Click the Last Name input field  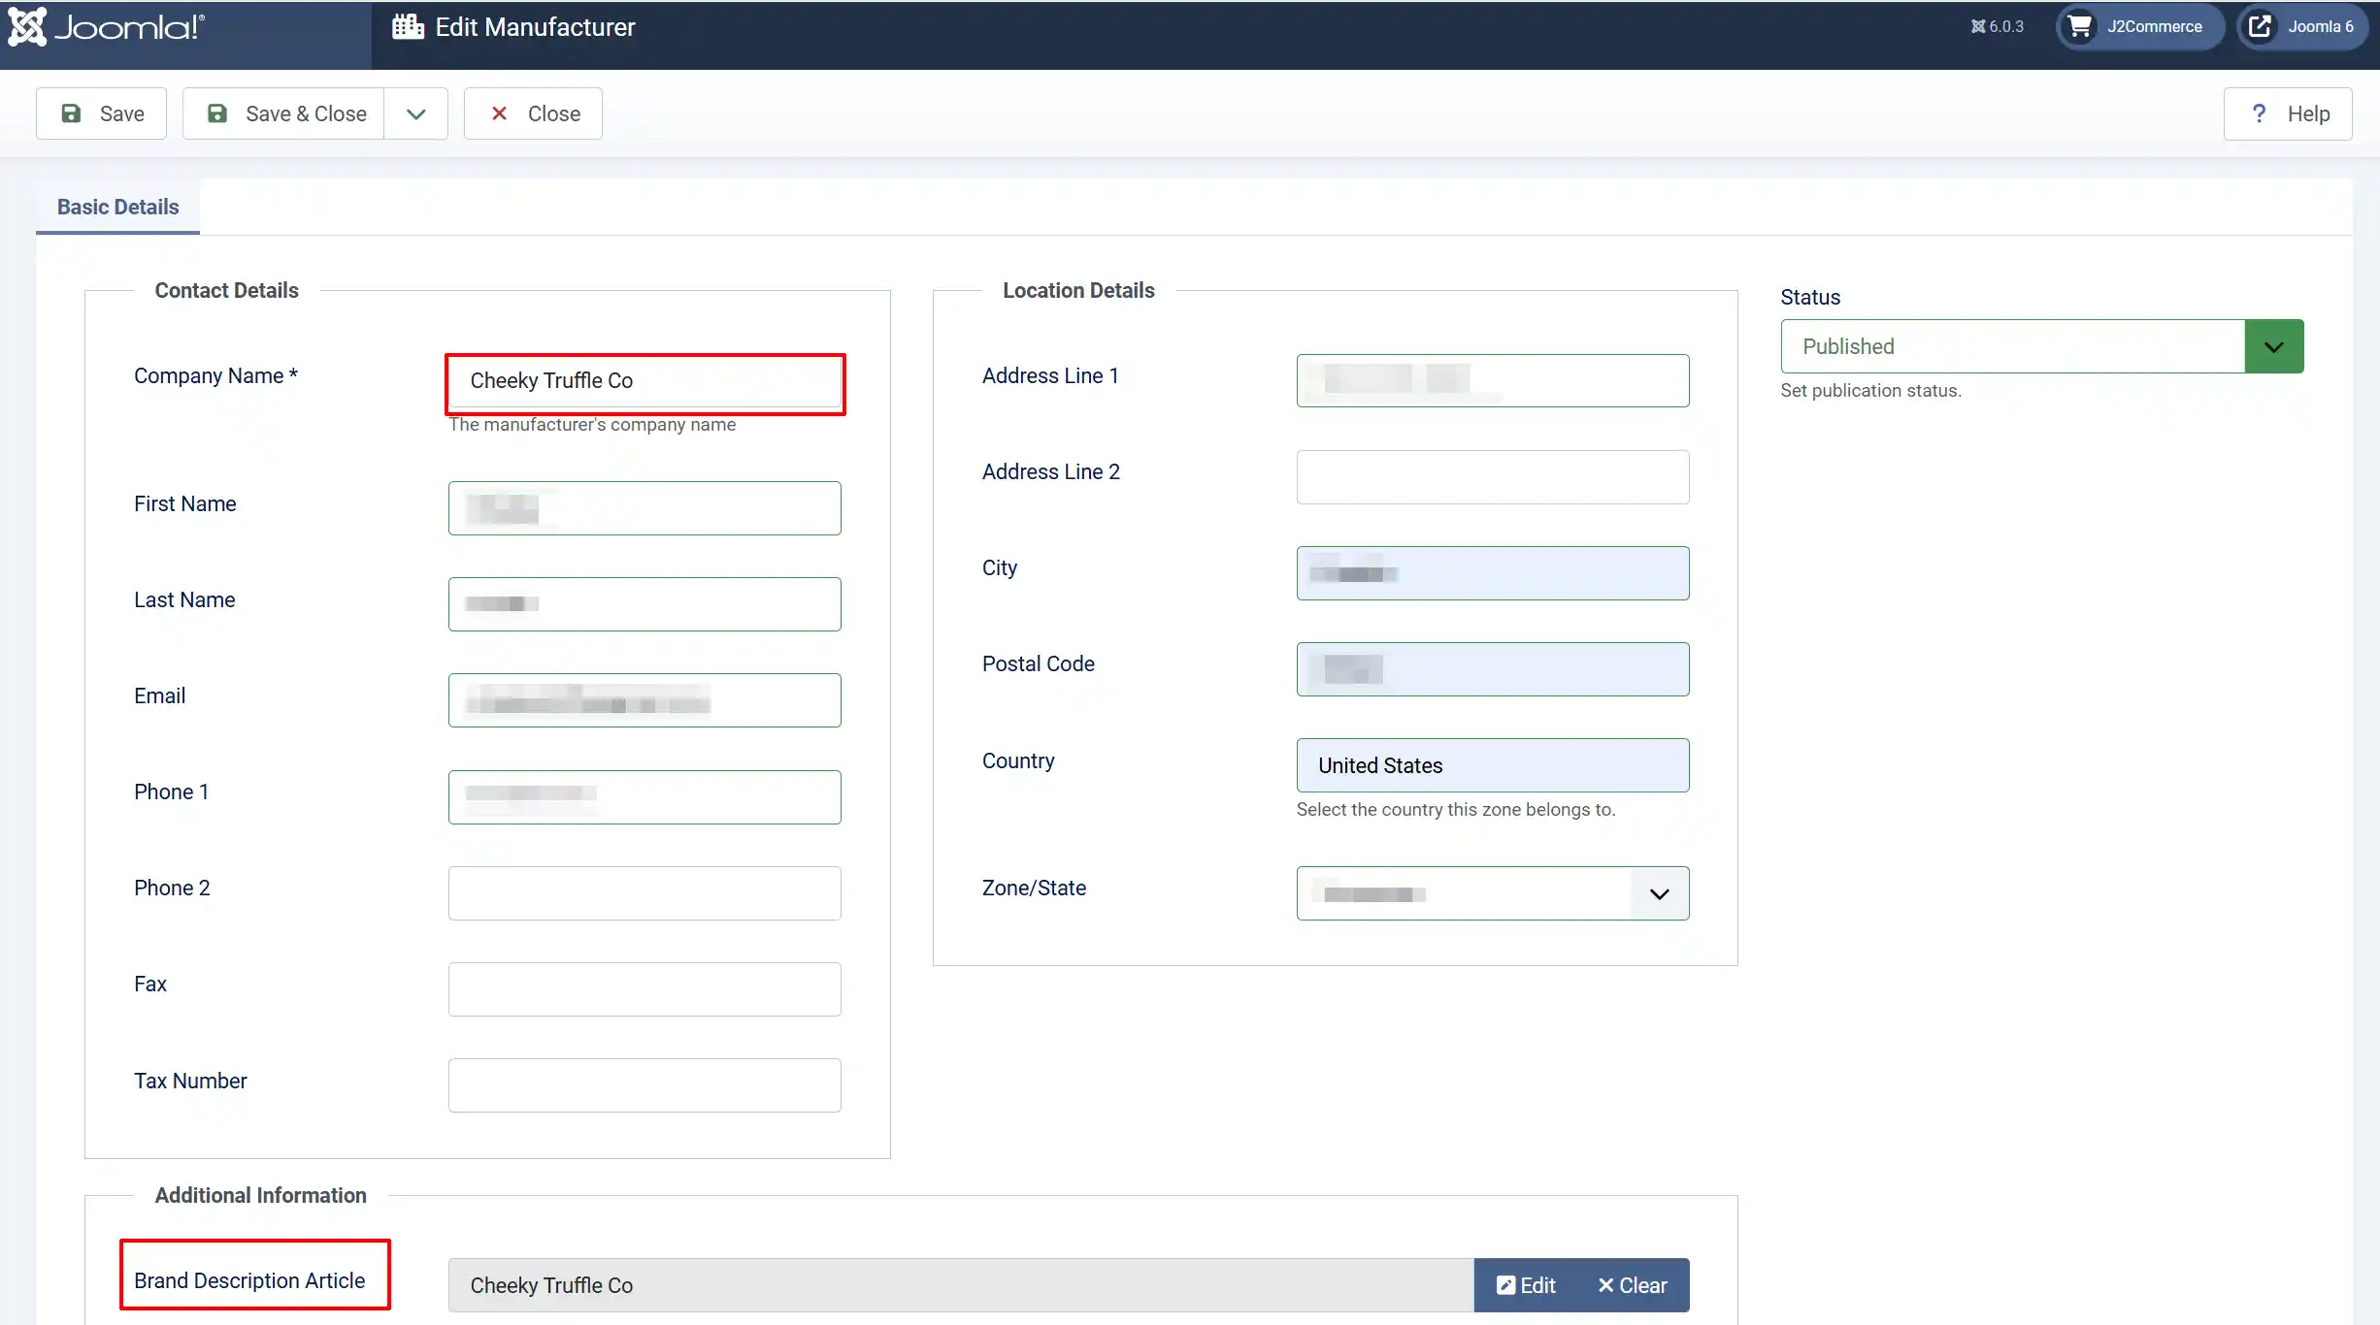click(x=645, y=604)
